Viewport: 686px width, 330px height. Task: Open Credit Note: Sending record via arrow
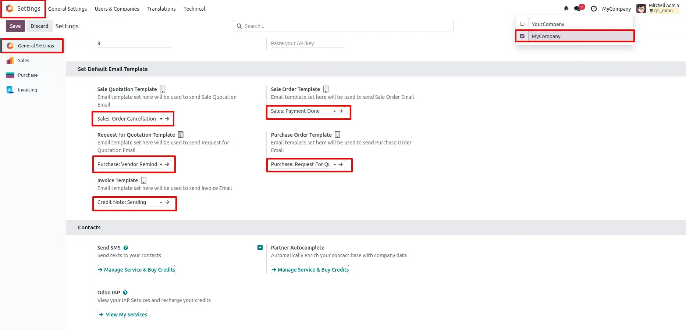click(167, 202)
